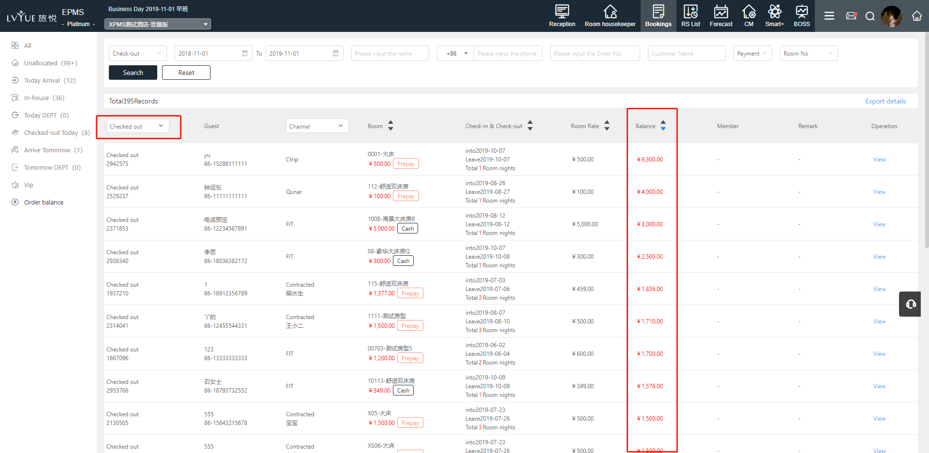929x453 pixels.
Task: Go to home via house icon
Action: 916,16
